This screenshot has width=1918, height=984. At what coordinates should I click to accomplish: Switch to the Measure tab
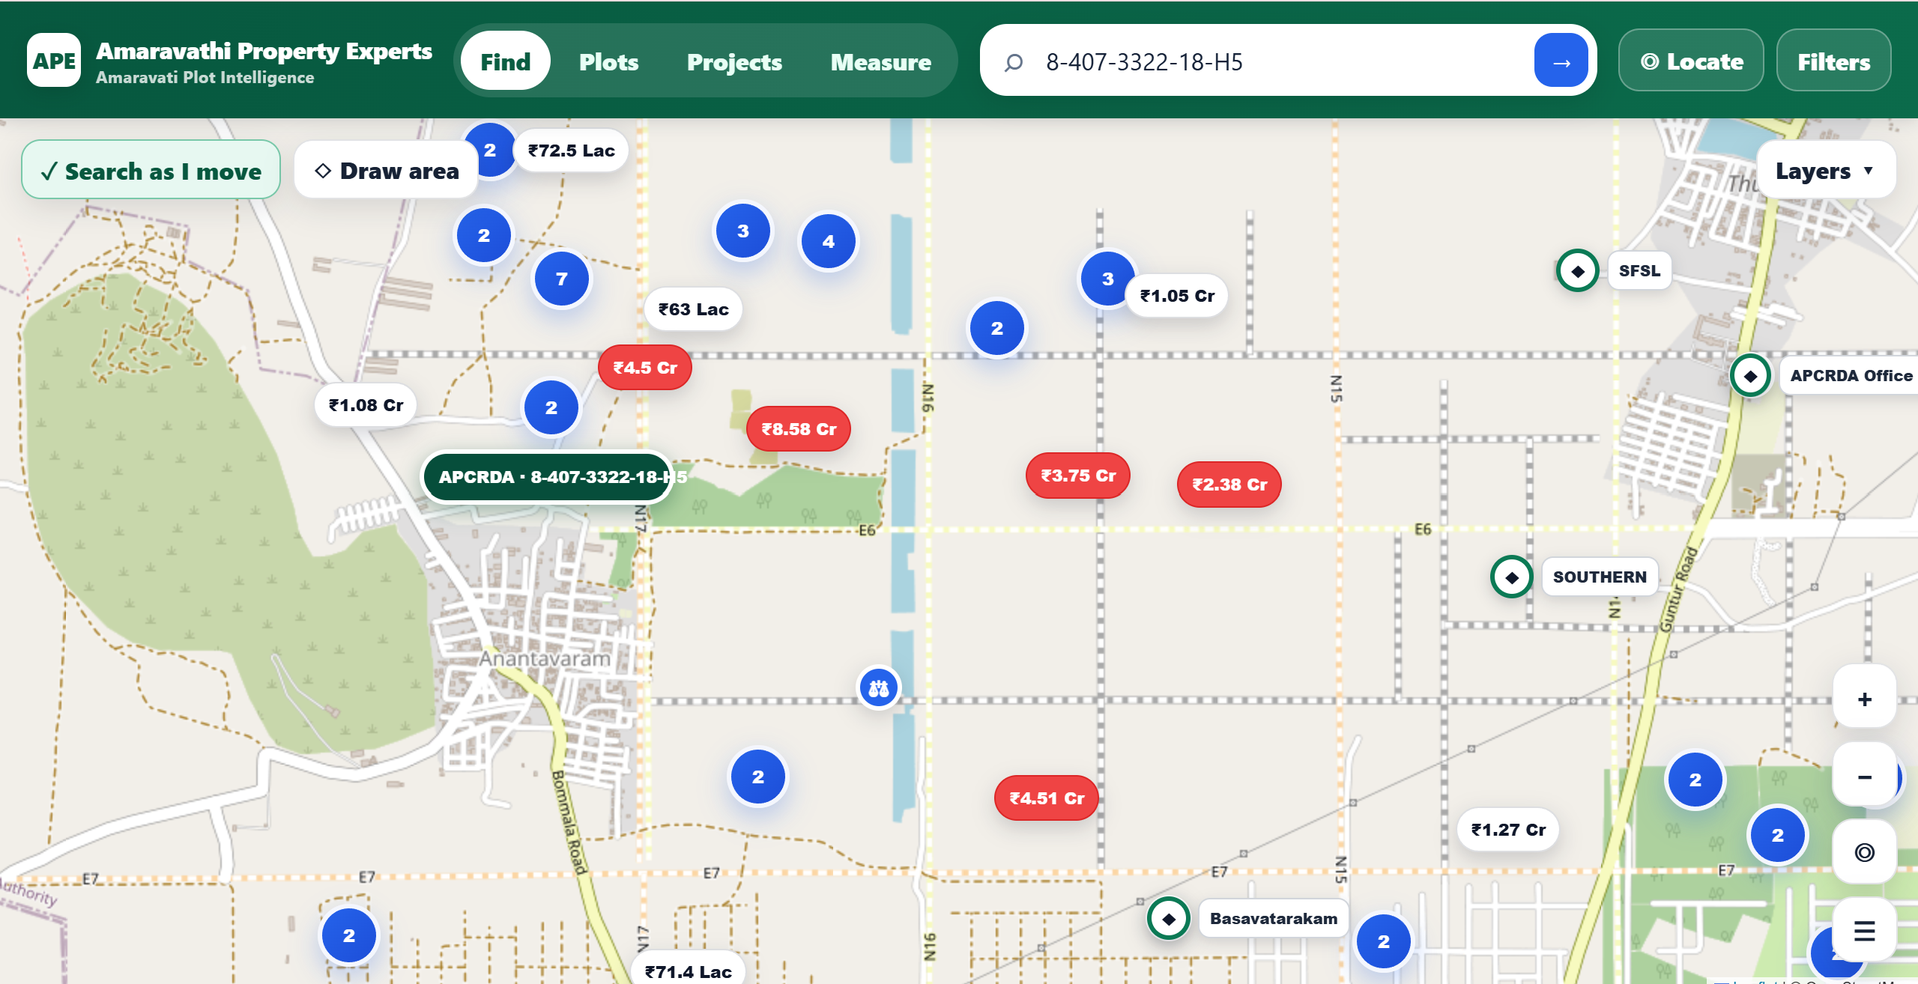click(x=881, y=62)
